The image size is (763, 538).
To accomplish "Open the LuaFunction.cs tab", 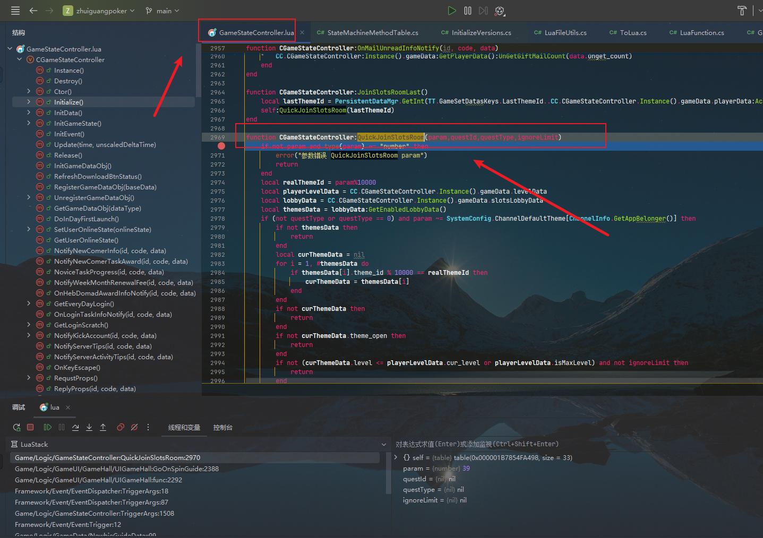I will coord(696,32).
